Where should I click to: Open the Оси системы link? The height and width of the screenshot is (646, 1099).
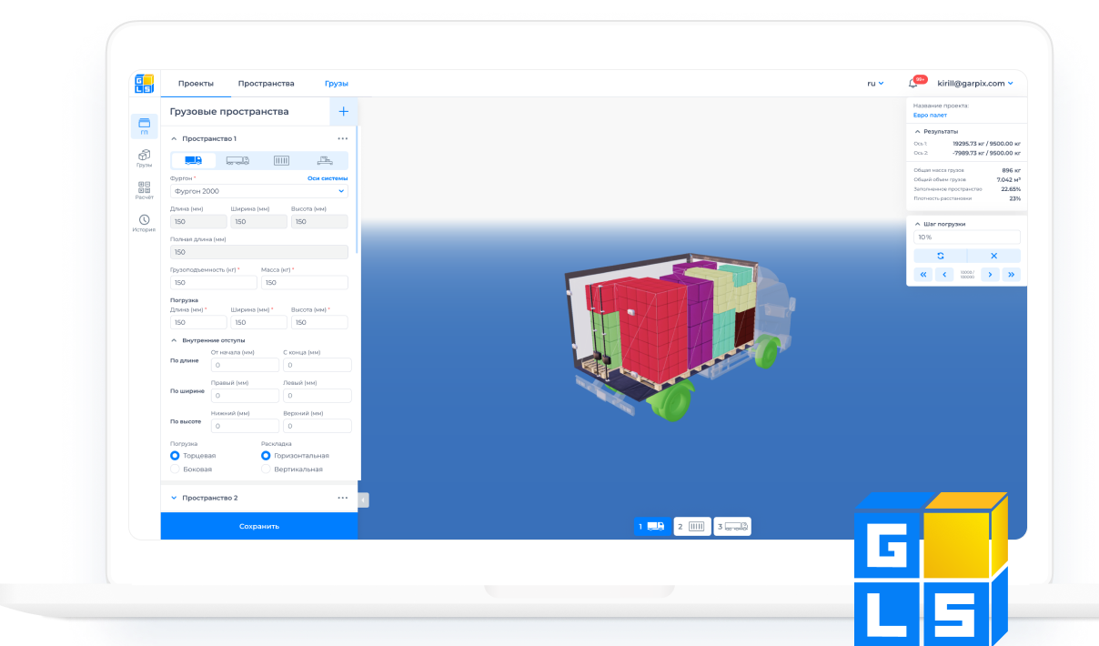tap(327, 178)
